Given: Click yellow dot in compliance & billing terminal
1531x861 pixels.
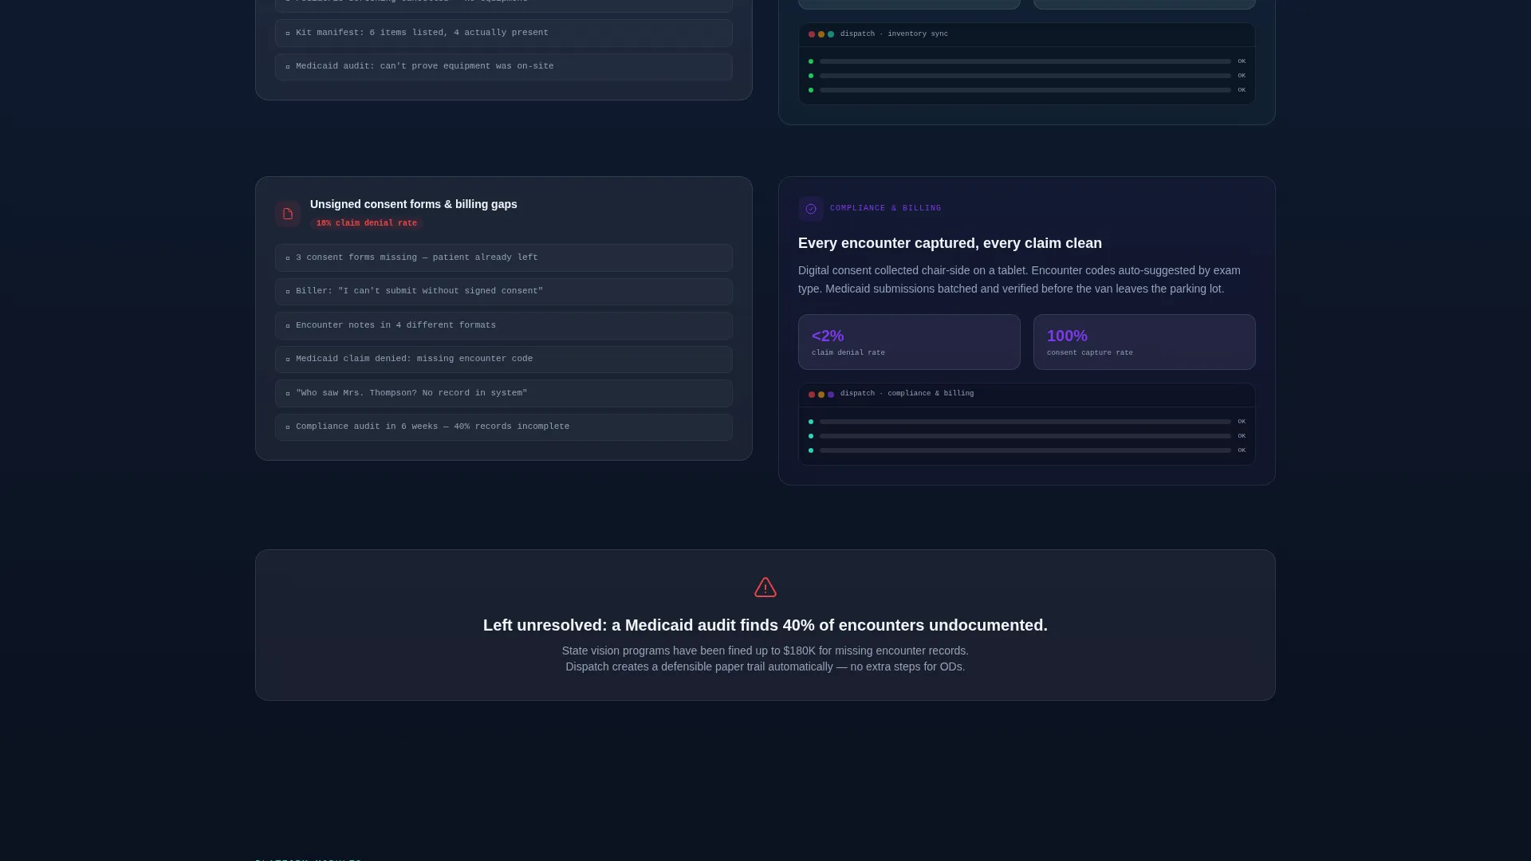Looking at the screenshot, I should (821, 395).
